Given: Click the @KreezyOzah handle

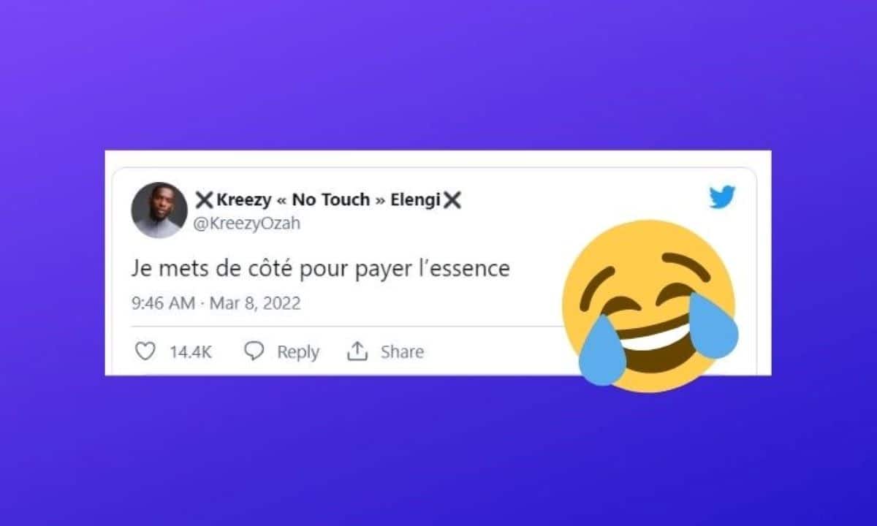Looking at the screenshot, I should tap(246, 224).
